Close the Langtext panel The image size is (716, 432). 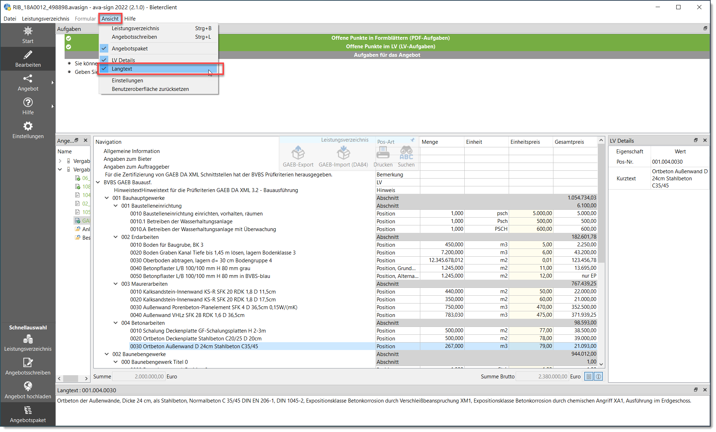coord(705,390)
